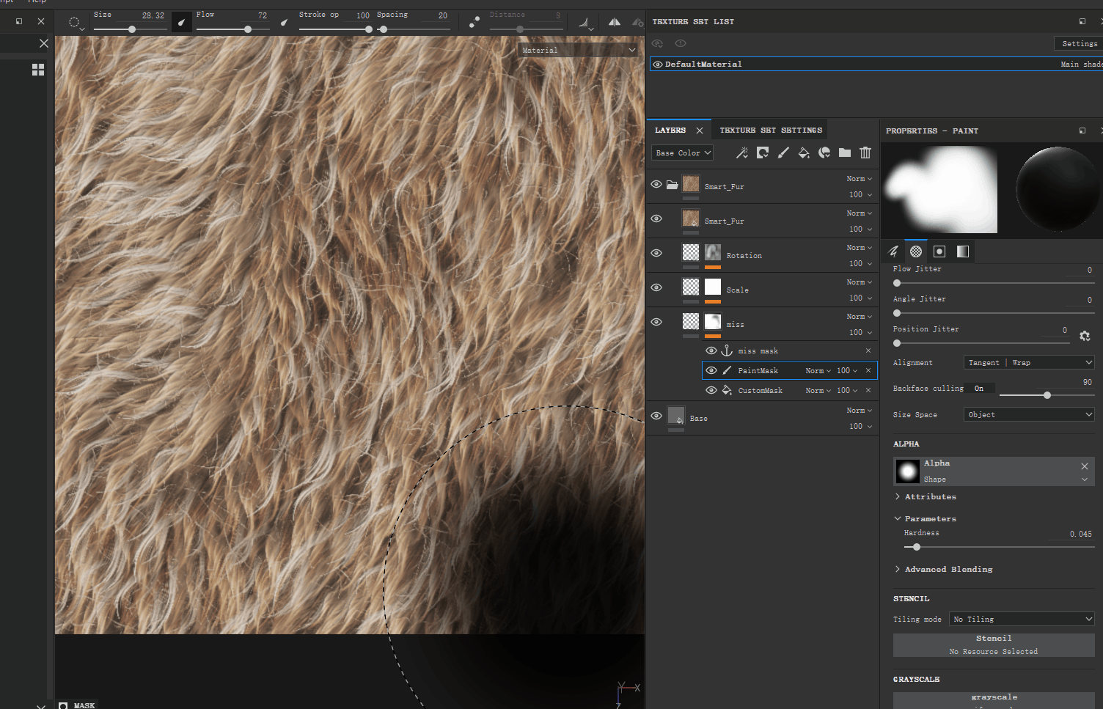Click the Alpha Shape thumbnail

907,471
